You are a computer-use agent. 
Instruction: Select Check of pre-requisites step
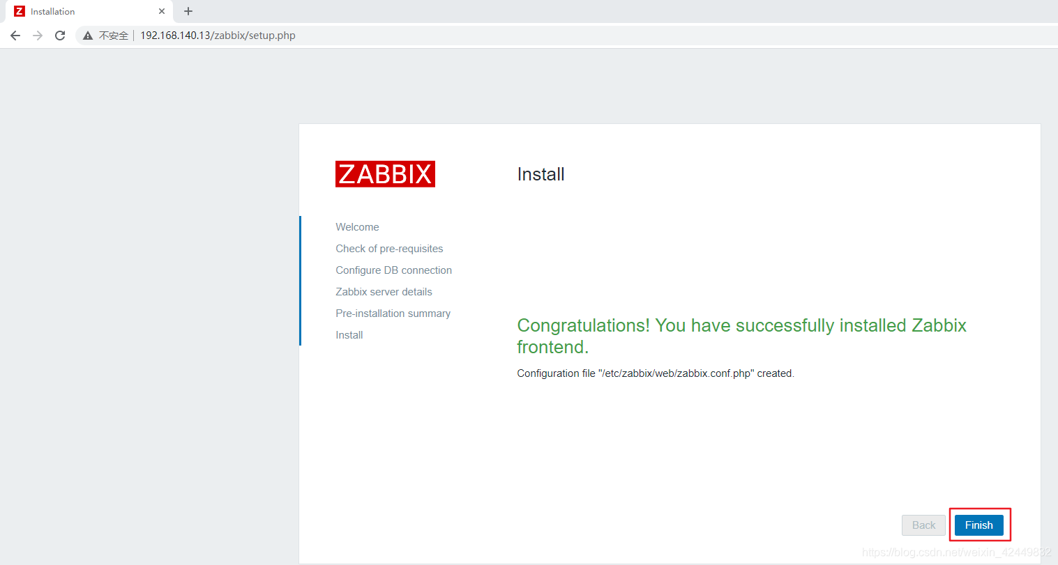[x=389, y=249]
